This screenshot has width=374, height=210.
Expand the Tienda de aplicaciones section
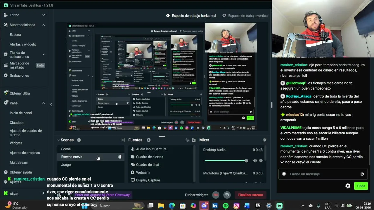pyautogui.click(x=44, y=54)
